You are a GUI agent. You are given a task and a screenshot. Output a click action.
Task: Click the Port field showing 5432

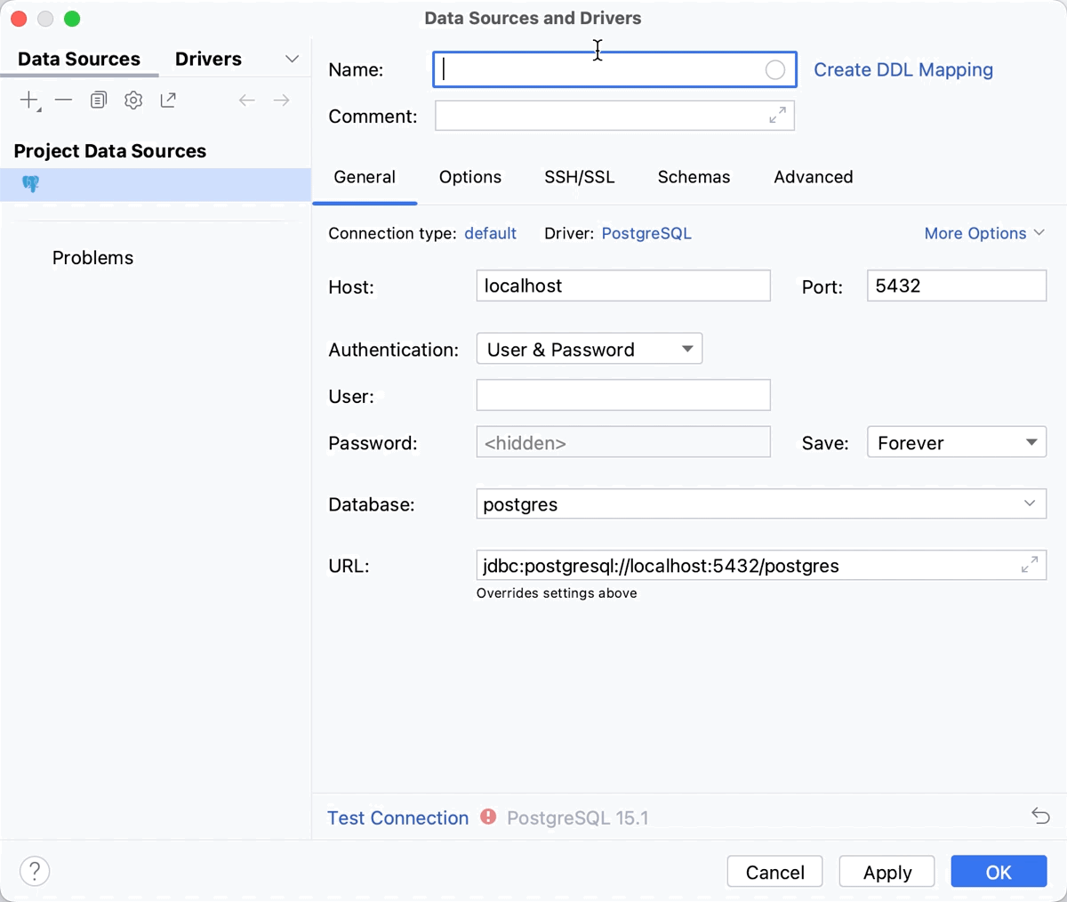point(957,286)
